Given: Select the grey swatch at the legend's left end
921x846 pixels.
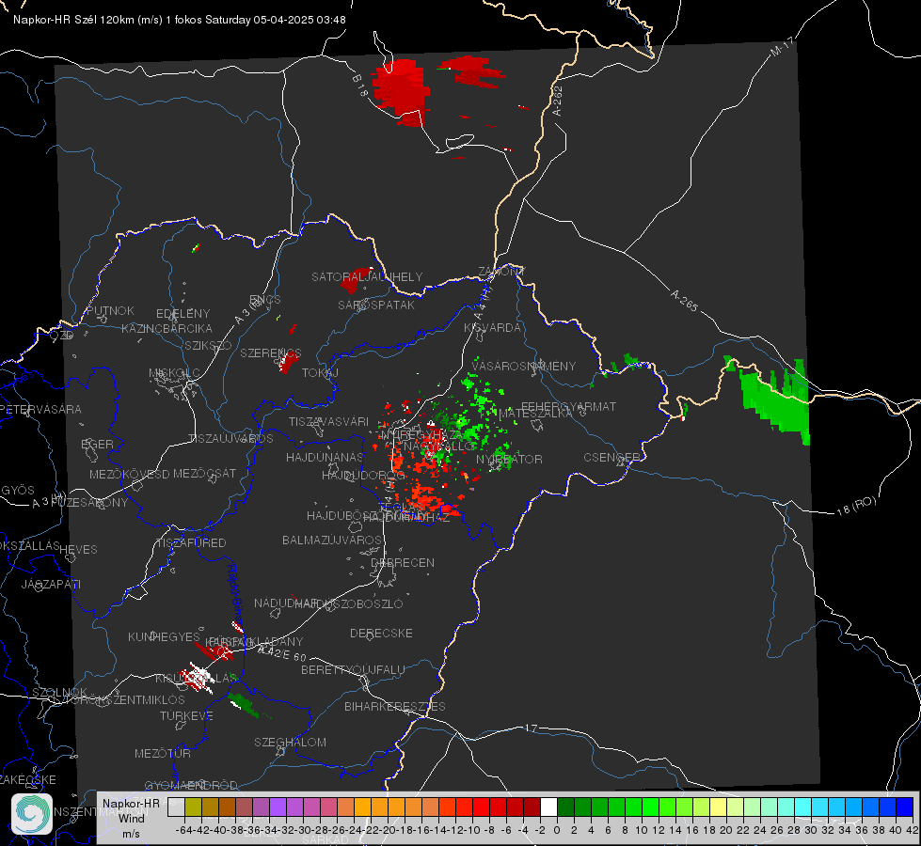Looking at the screenshot, I should [176, 807].
